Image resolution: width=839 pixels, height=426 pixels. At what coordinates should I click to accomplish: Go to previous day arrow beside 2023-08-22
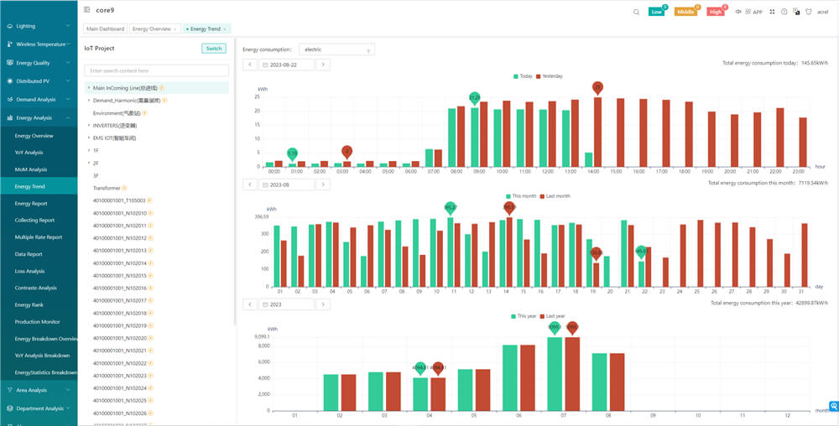pos(250,65)
